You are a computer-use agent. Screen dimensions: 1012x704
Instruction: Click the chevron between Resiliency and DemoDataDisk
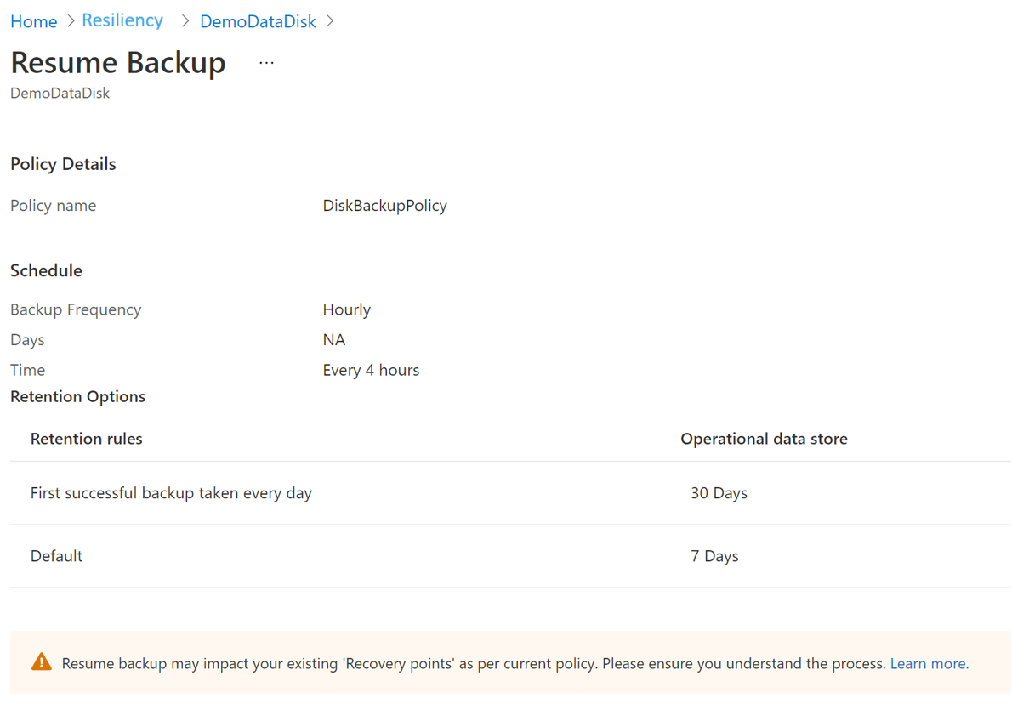point(183,20)
